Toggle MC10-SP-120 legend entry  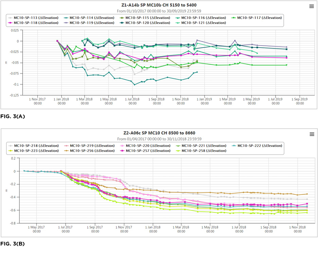click(x=147, y=23)
